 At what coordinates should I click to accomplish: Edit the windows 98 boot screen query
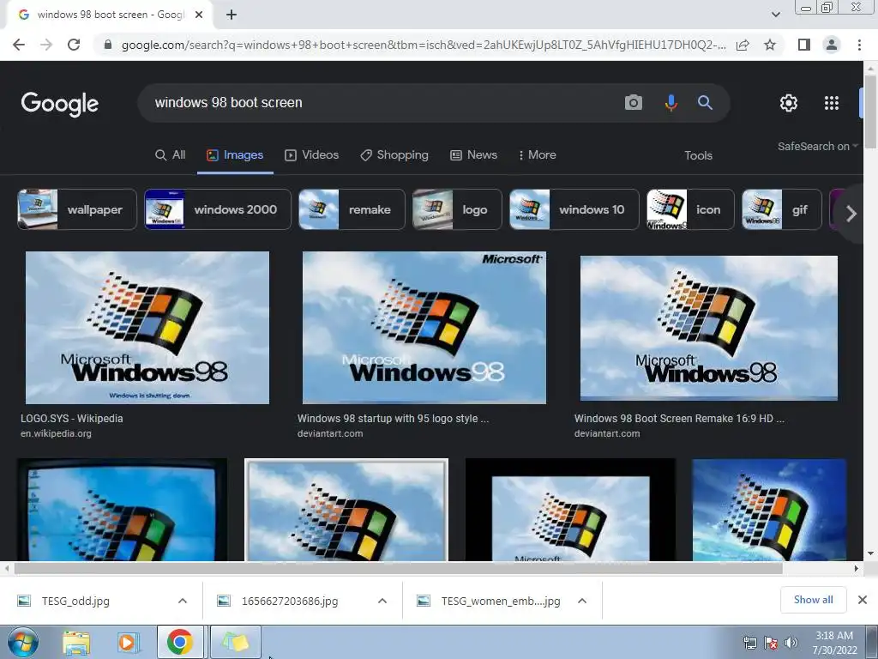[381, 103]
